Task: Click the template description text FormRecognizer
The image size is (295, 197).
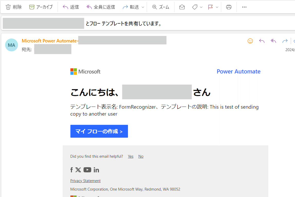Action: (x=137, y=107)
